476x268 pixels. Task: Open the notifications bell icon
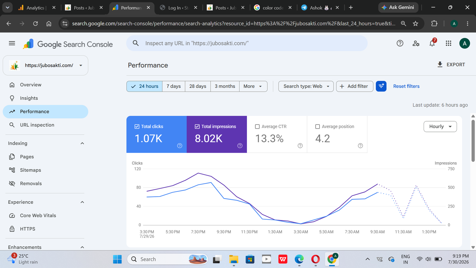(432, 43)
